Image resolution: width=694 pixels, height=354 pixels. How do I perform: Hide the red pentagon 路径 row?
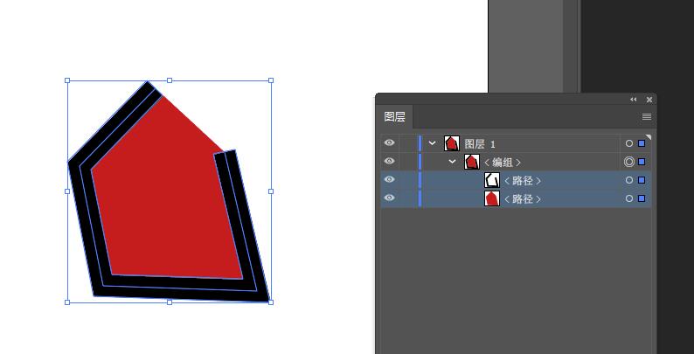coord(389,198)
